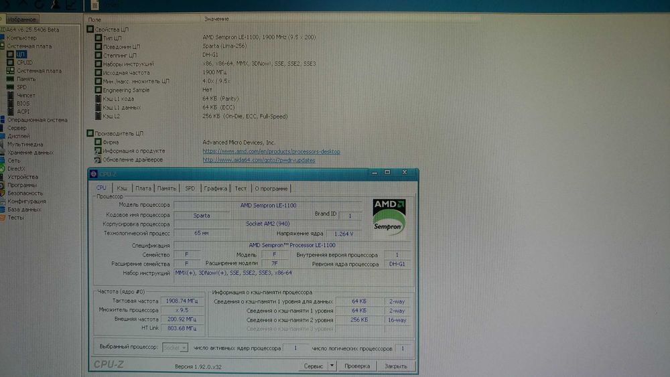The image size is (670, 377).
Task: Maximize the CPU-Z window
Action: (387, 172)
